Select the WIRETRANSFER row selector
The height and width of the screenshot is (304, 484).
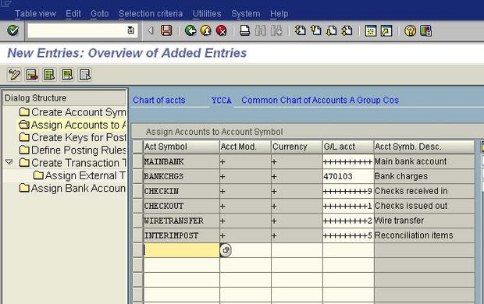(137, 221)
